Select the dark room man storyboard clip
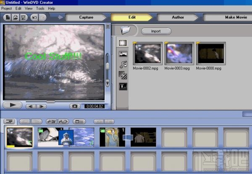Viewport: 252px width, 174px height. (143, 137)
